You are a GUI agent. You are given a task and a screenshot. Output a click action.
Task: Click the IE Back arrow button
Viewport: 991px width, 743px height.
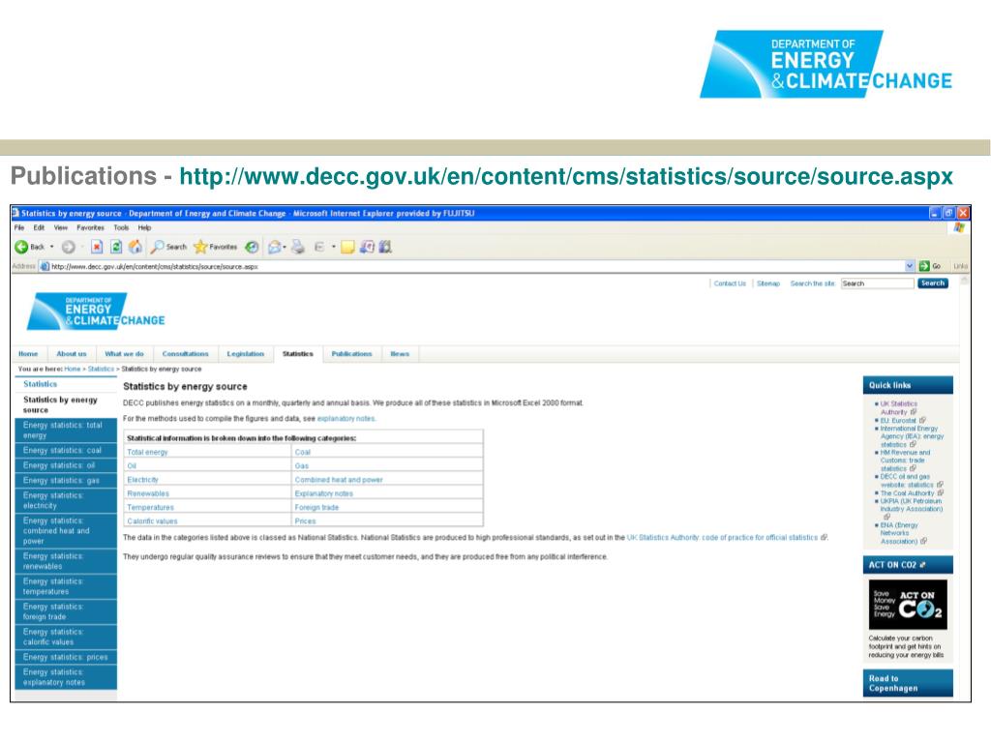pos(21,247)
